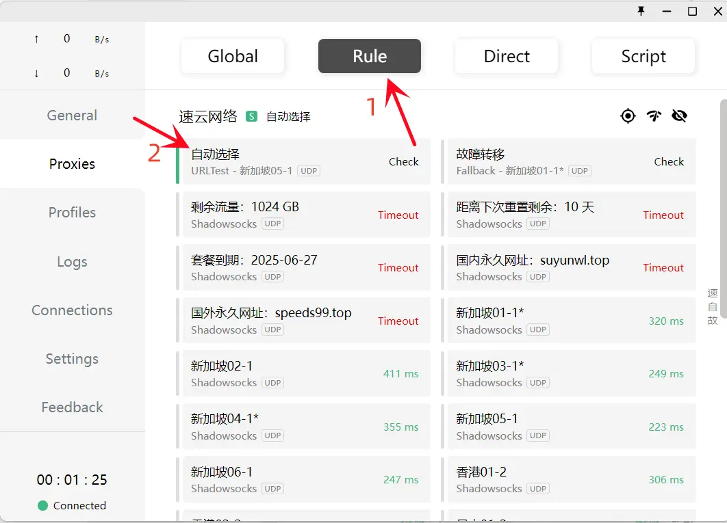
Task: Open the Logs page
Action: tap(73, 261)
